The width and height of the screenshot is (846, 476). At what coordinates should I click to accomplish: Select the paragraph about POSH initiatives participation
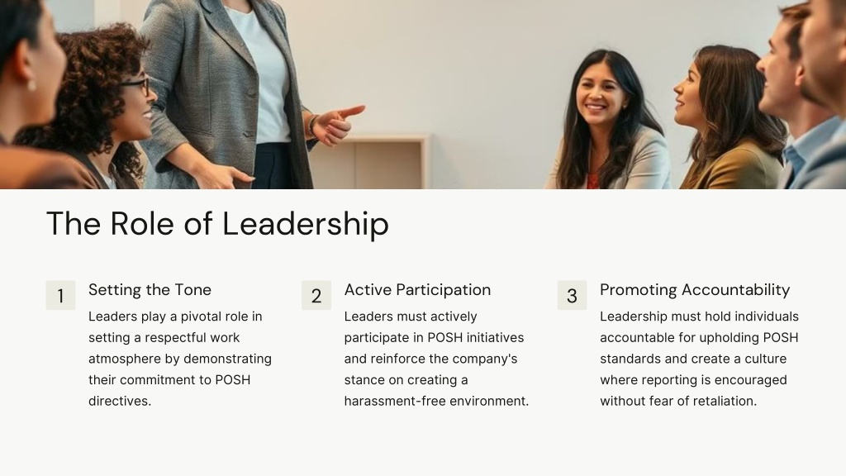pyautogui.click(x=436, y=359)
